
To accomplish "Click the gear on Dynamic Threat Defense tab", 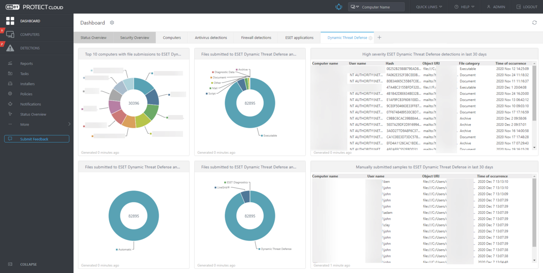I will (371, 38).
